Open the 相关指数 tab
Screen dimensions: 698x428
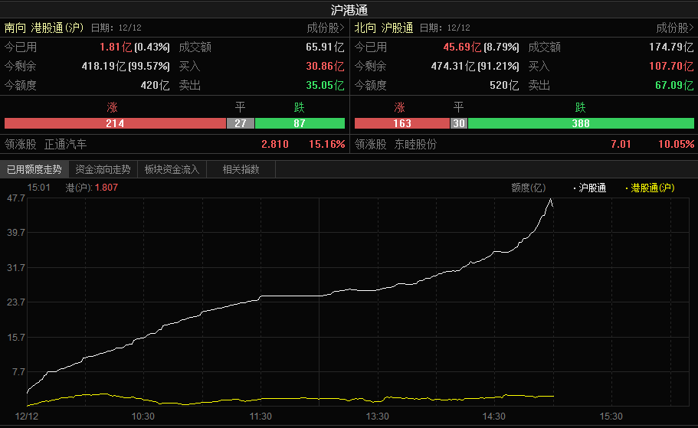coord(241,169)
